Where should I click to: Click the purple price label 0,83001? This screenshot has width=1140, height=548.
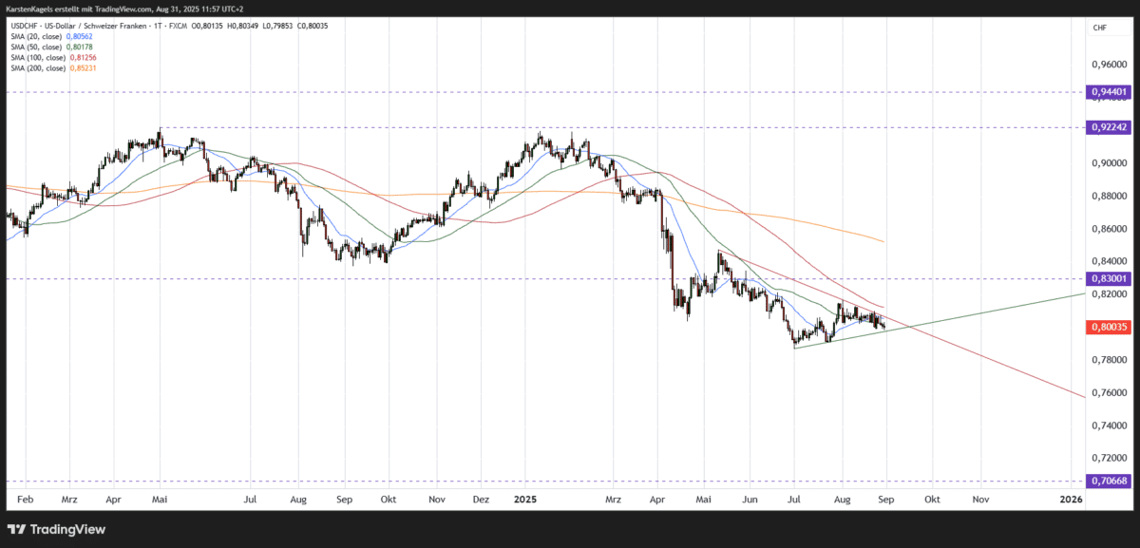[1108, 277]
